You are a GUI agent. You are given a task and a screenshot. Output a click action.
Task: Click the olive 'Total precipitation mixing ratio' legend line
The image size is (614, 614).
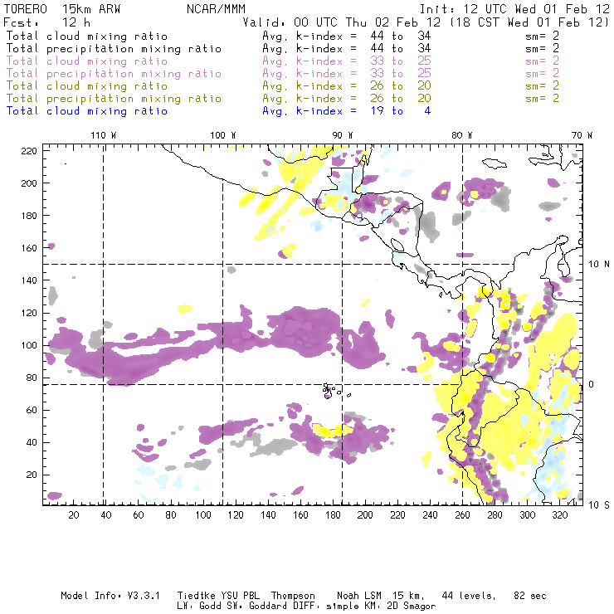click(x=114, y=98)
